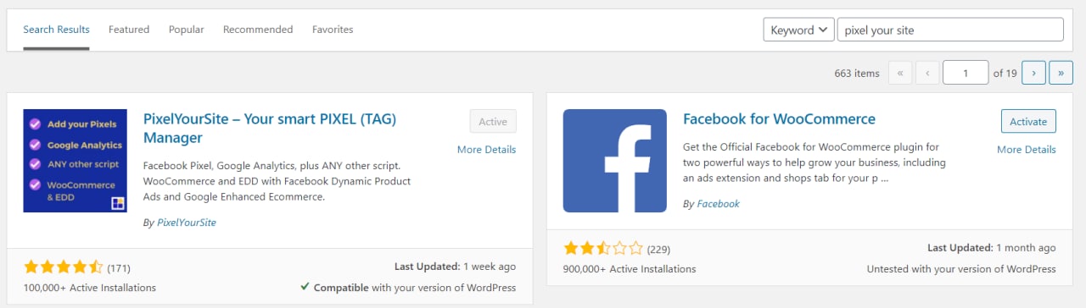Click the first page double-arrow button
The image size is (1086, 308).
899,73
